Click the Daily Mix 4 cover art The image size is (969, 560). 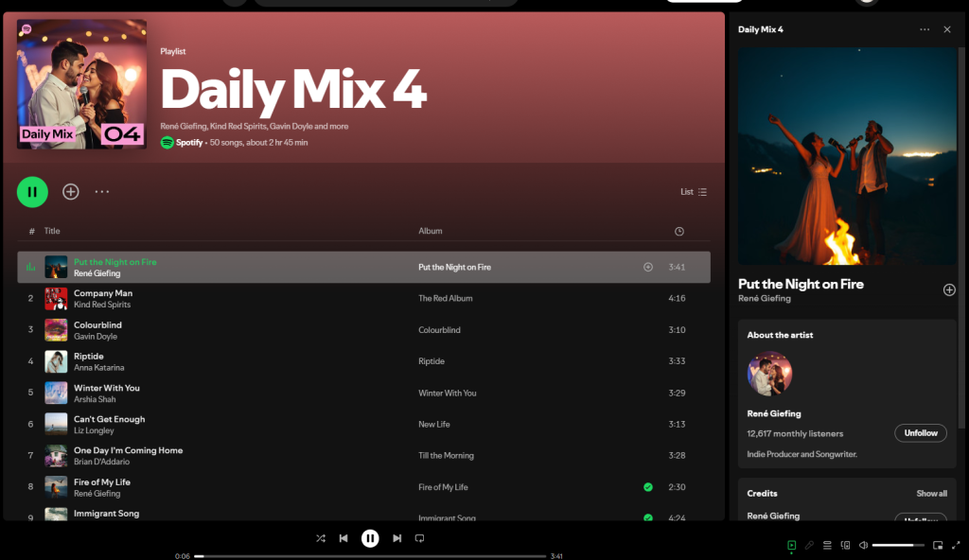(81, 84)
